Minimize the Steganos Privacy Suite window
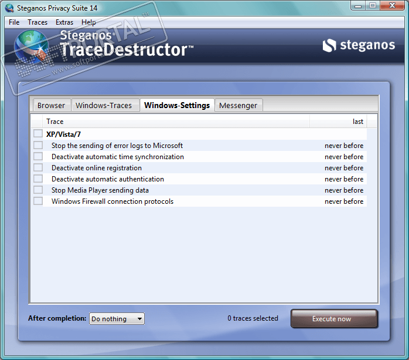The width and height of the screenshot is (409, 360). pyautogui.click(x=358, y=6)
